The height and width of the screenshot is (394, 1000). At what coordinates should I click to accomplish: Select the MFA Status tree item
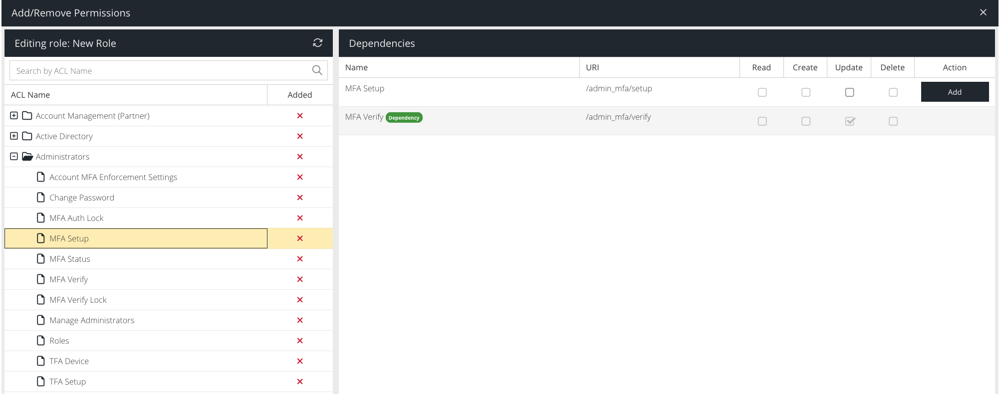[70, 259]
